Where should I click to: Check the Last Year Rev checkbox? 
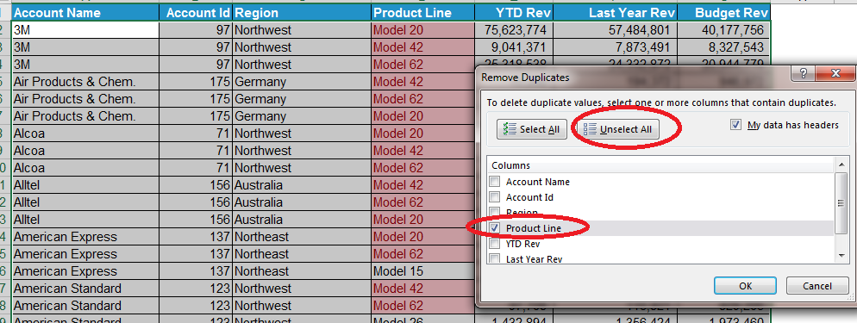[494, 258]
